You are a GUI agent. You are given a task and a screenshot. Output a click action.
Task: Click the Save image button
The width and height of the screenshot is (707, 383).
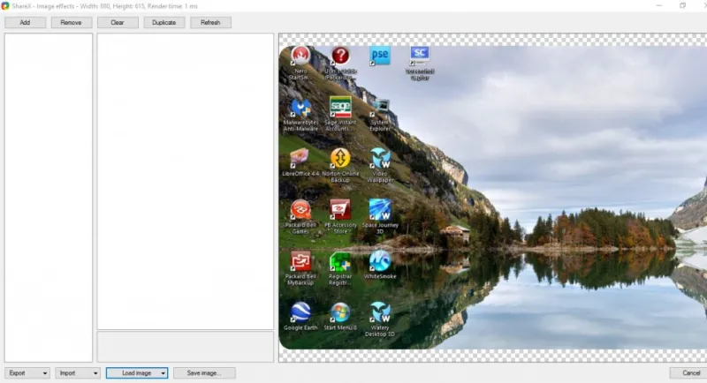204,373
